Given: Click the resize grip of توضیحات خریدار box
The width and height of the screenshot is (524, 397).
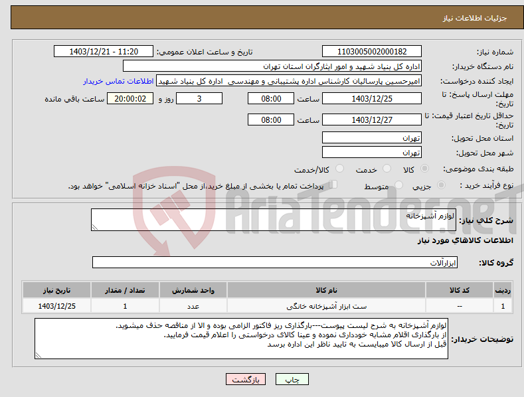Looking at the screenshot, I should pos(39,355).
